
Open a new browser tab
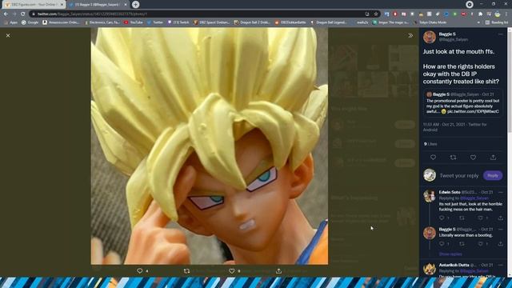pyautogui.click(x=135, y=5)
